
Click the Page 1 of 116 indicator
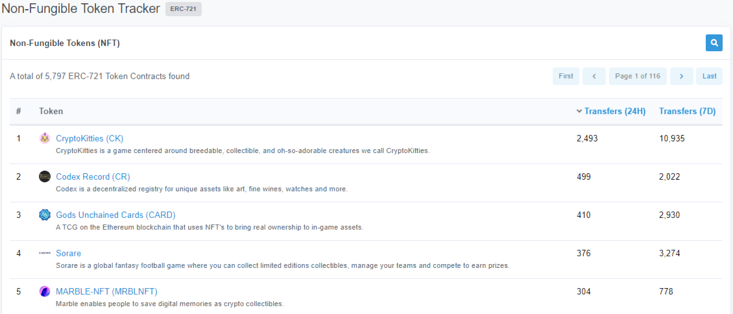pyautogui.click(x=638, y=76)
